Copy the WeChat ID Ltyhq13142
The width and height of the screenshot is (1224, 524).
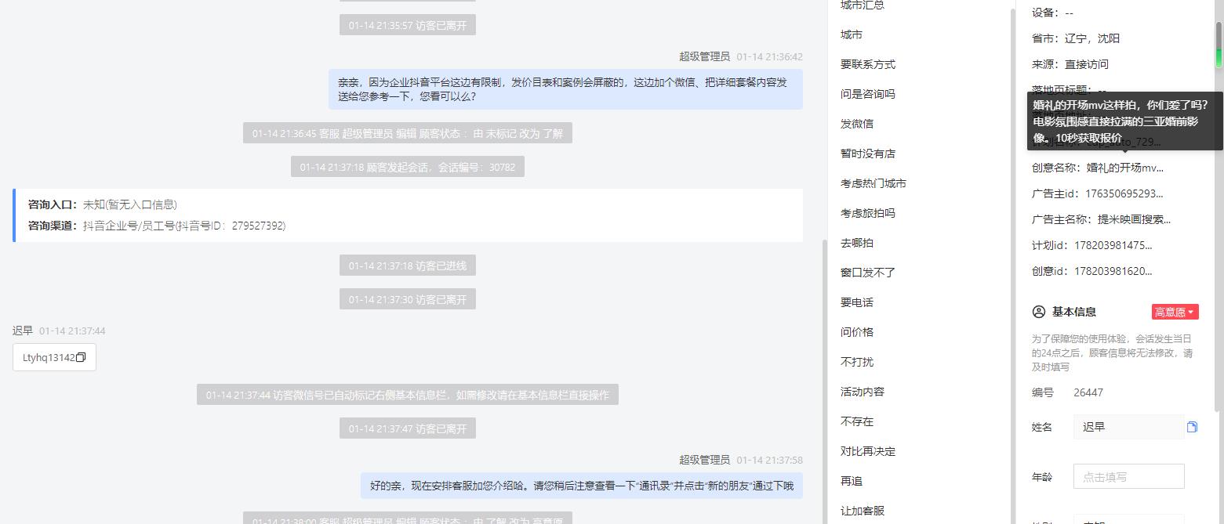pyautogui.click(x=81, y=357)
